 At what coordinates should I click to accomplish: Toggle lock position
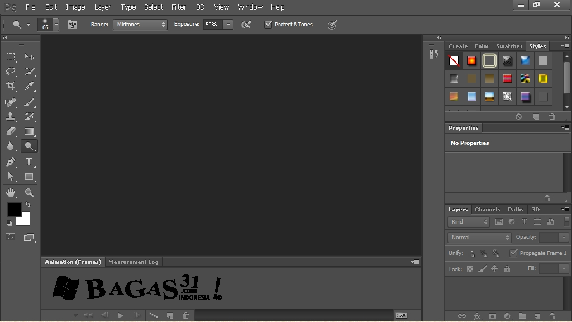(495, 269)
